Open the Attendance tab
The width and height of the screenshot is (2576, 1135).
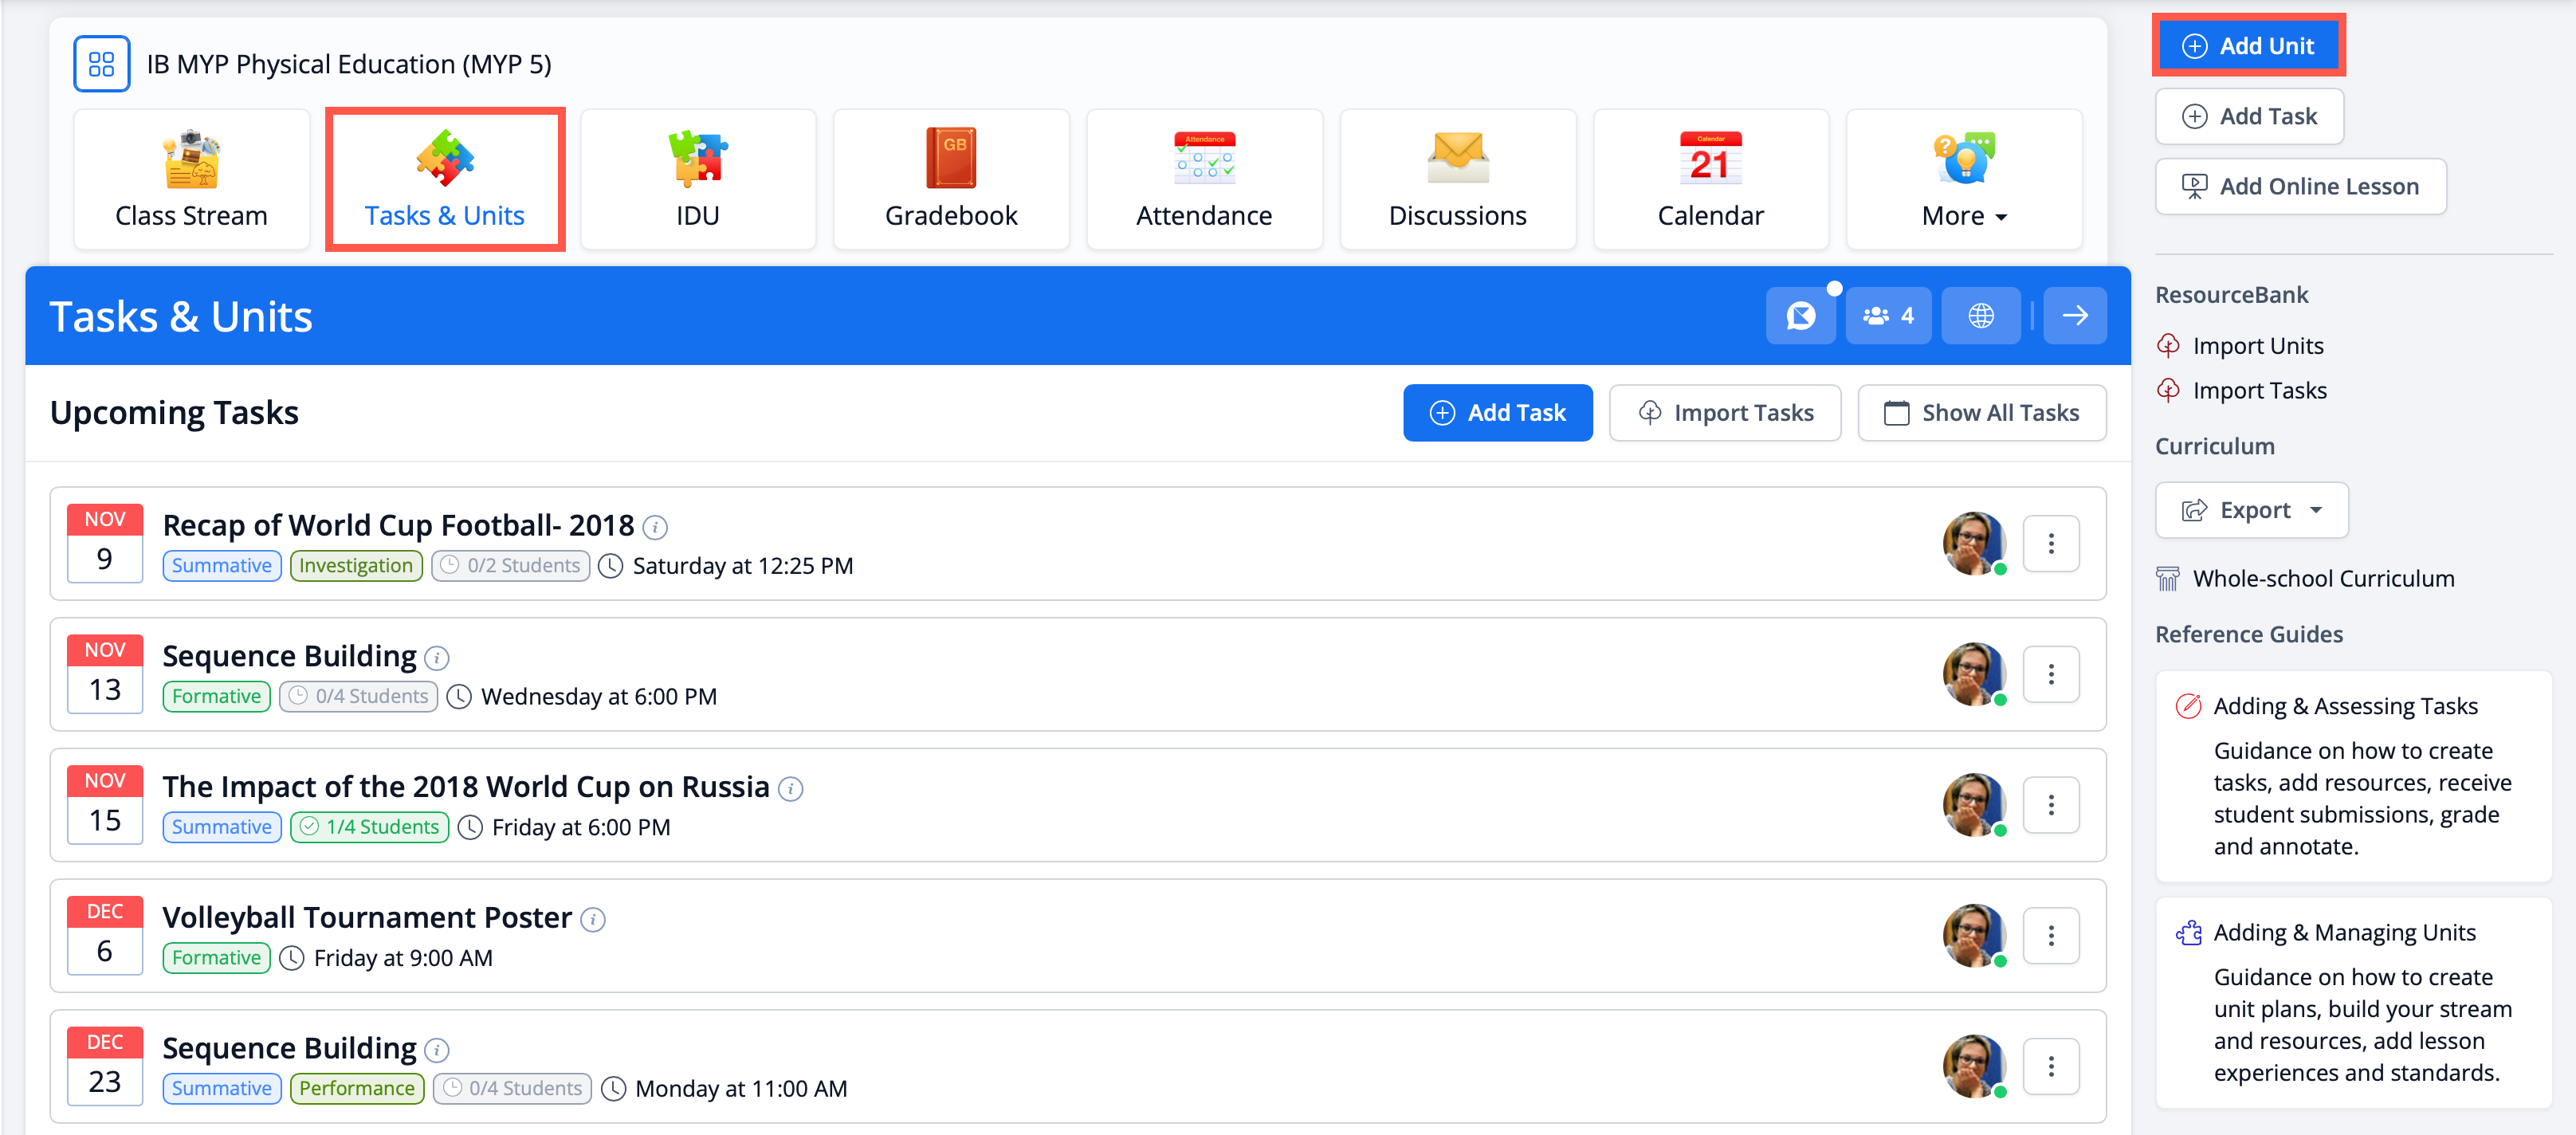[1203, 180]
